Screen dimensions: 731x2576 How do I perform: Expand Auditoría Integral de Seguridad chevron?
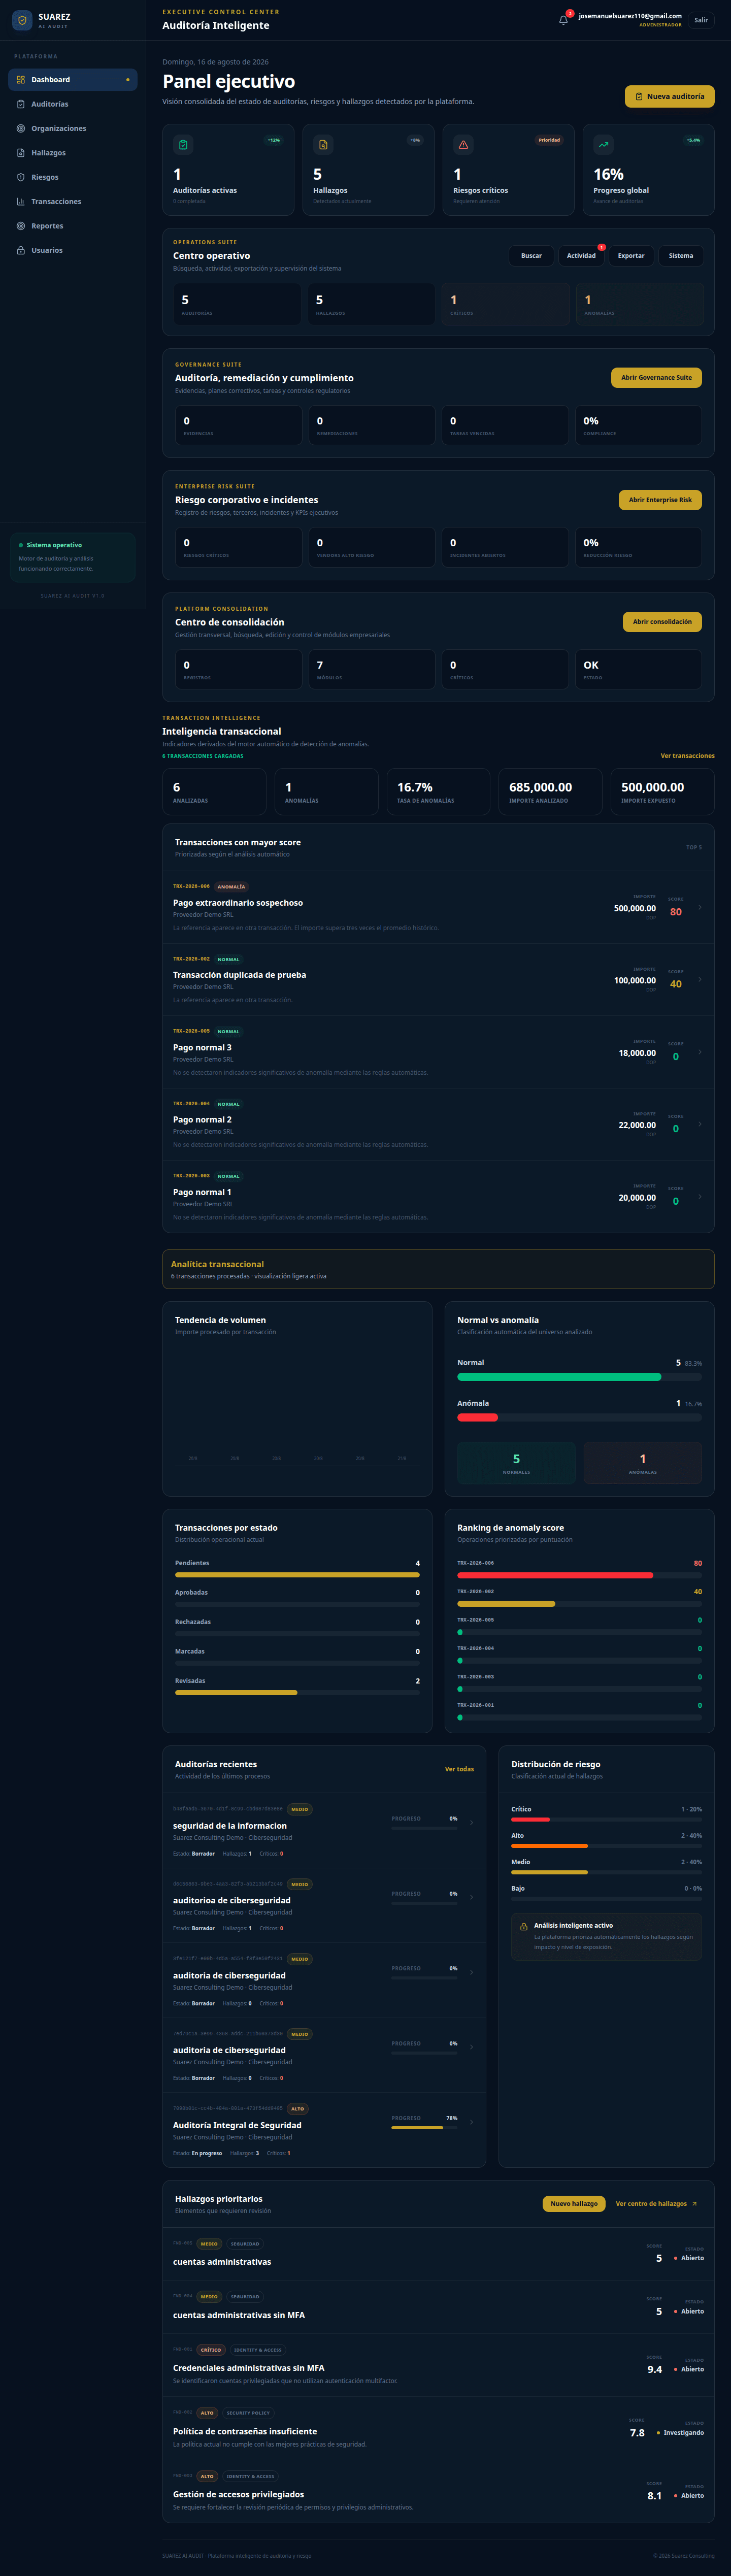tap(472, 2122)
